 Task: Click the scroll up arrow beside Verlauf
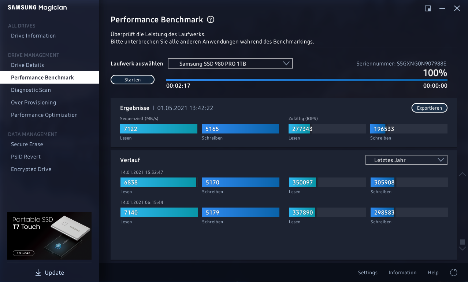click(x=463, y=174)
